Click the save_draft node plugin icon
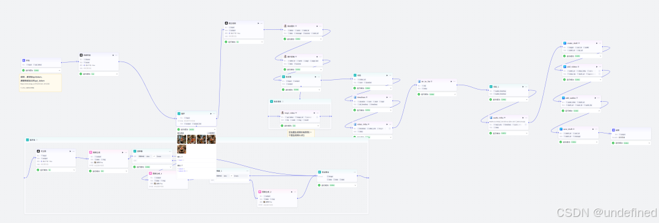This screenshot has height=223, width=659. [x=561, y=129]
